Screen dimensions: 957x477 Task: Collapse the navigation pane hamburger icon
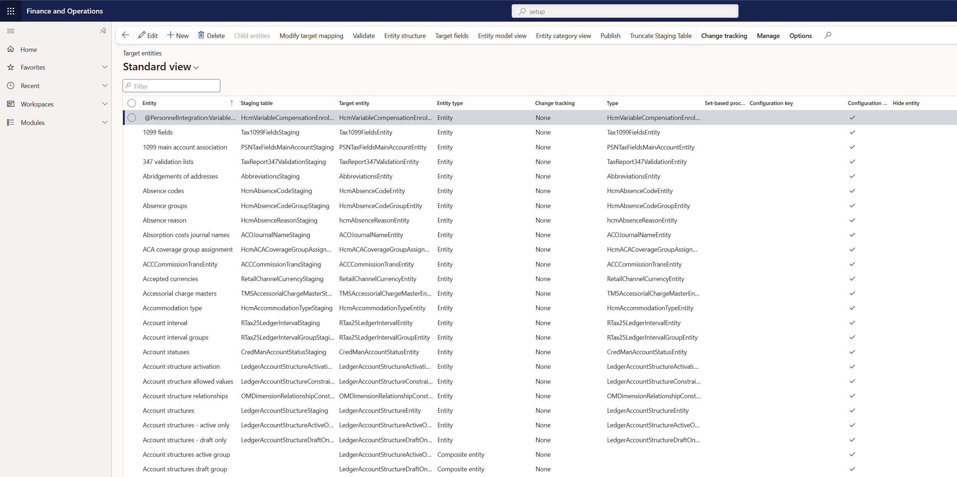point(11,31)
